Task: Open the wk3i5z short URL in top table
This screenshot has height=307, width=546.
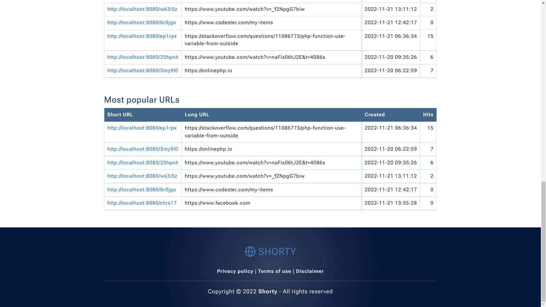Action: coord(142,9)
